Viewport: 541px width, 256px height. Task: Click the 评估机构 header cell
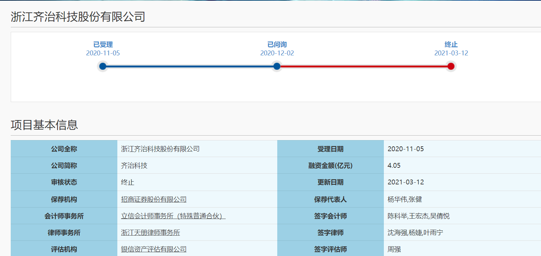tap(64, 249)
